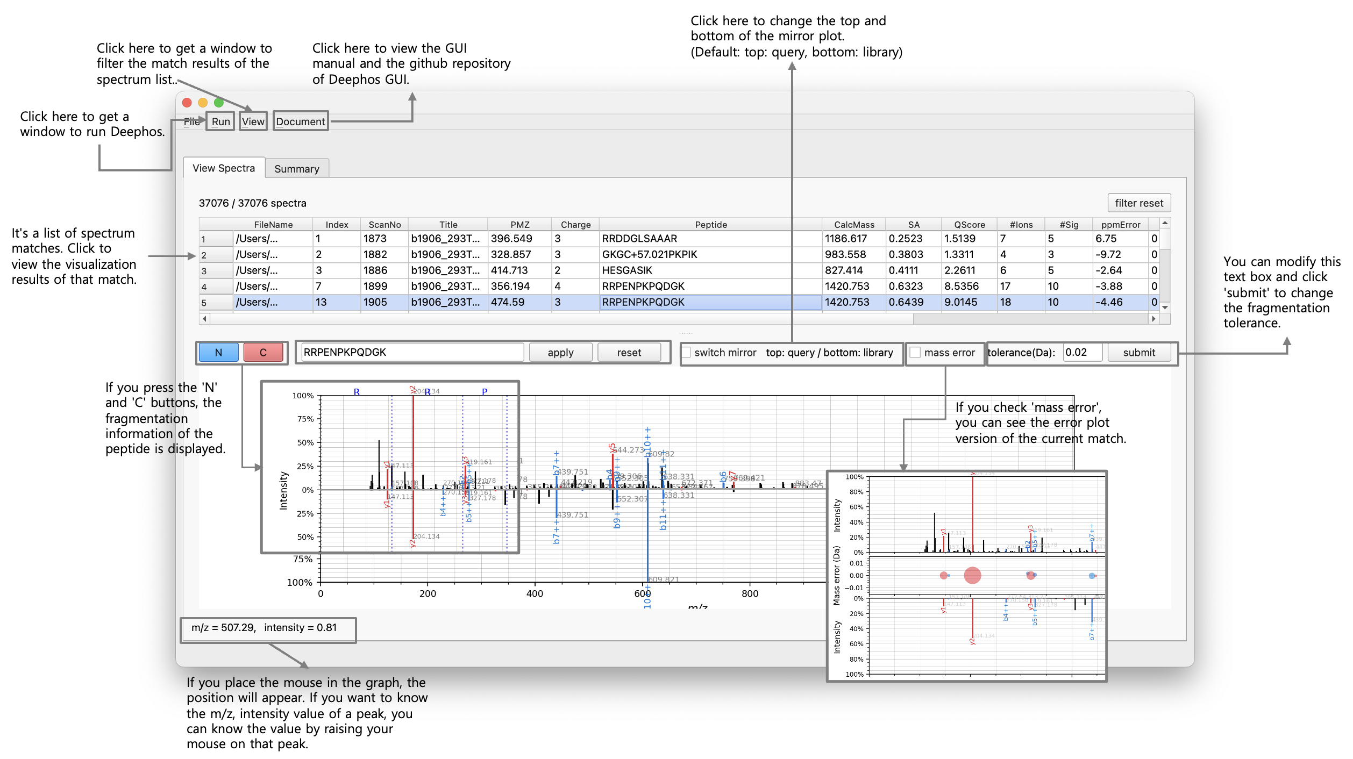
Task: Click the table scroll-up arrow
Action: pos(1165,223)
